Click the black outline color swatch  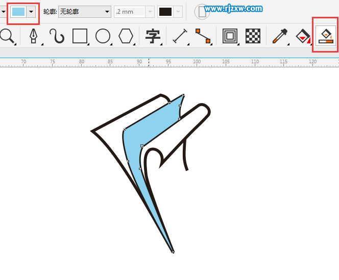165,12
